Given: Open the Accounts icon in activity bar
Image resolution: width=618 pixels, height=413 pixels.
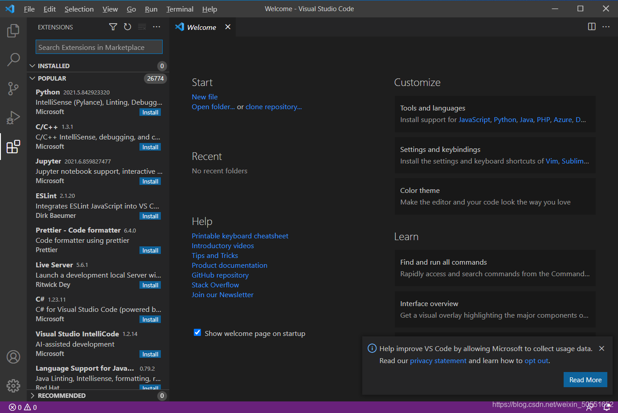Looking at the screenshot, I should [x=13, y=357].
